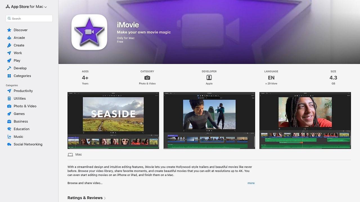This screenshot has height=202, width=360.
Task: Open Ratings & Reviews chevron
Action: pyautogui.click(x=105, y=198)
